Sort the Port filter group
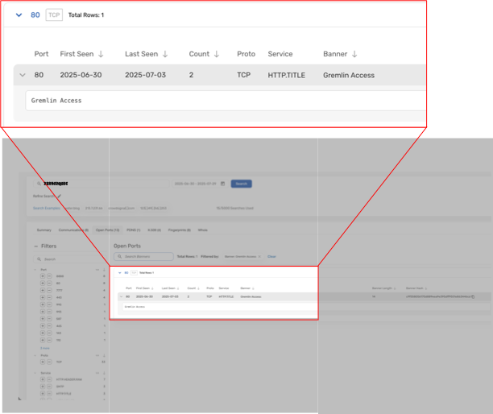This screenshot has width=493, height=414. (x=104, y=270)
